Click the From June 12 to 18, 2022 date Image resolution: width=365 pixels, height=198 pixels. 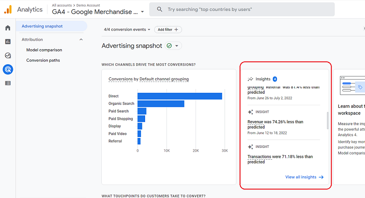click(x=267, y=133)
